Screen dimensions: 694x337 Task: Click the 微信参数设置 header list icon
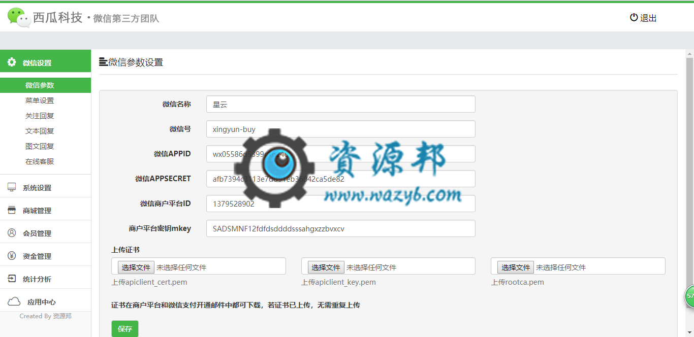pyautogui.click(x=103, y=62)
